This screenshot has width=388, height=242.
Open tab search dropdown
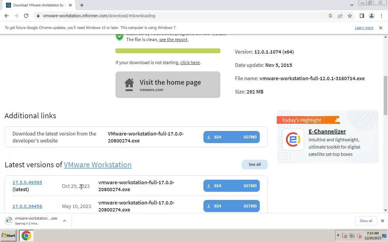(x=352, y=5)
